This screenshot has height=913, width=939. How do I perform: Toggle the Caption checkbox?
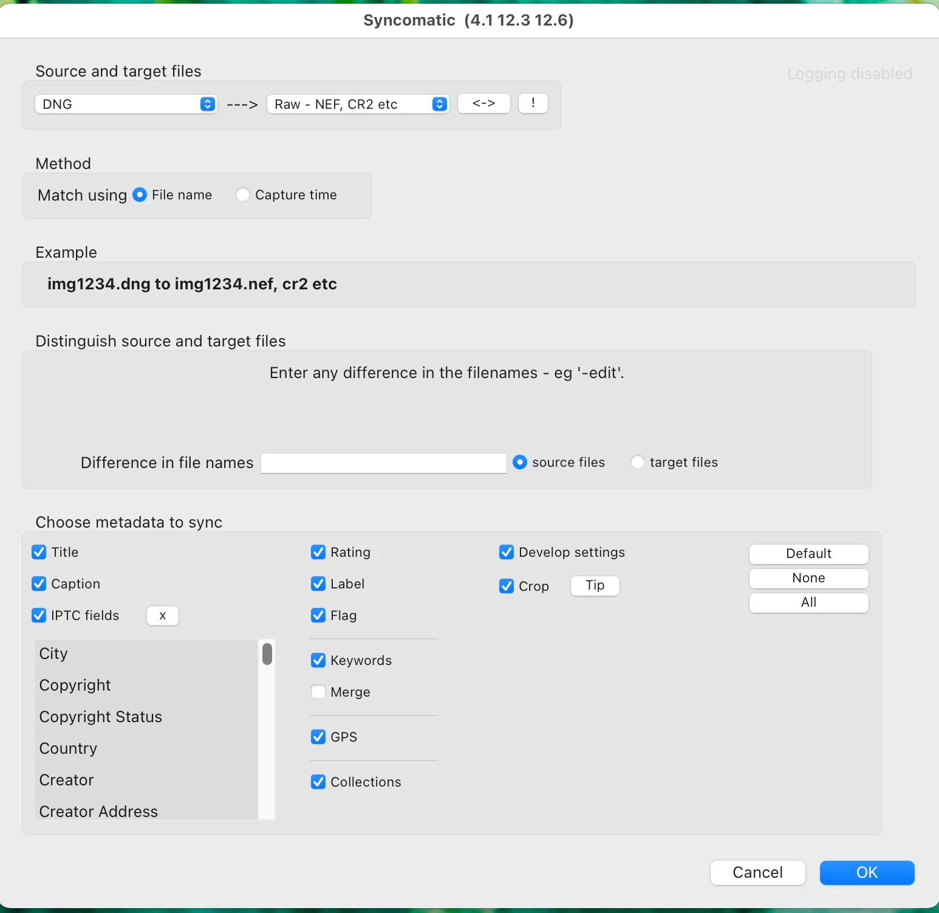[x=39, y=584]
